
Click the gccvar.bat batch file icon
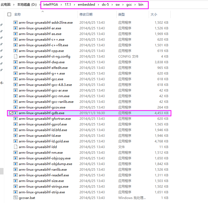[16, 198]
